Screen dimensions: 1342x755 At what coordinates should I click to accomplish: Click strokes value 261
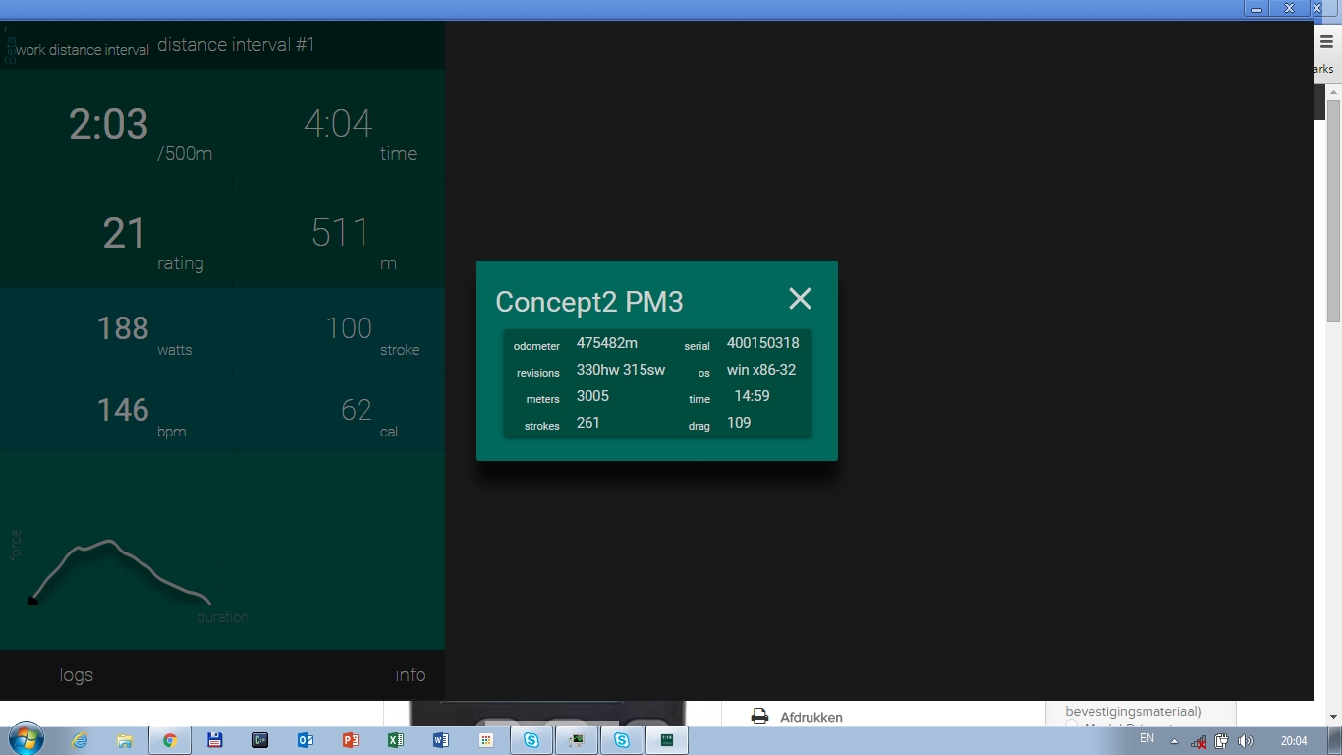tap(588, 423)
